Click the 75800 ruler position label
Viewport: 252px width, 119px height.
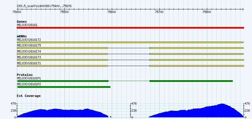(x=207, y=12)
